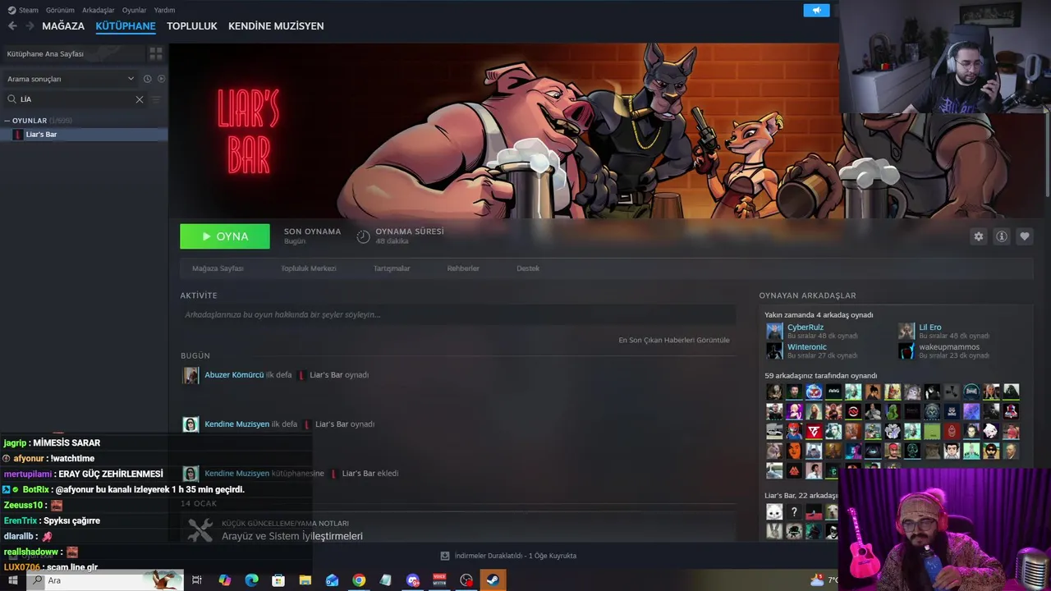Open friend CyberRulz's profile

point(805,328)
